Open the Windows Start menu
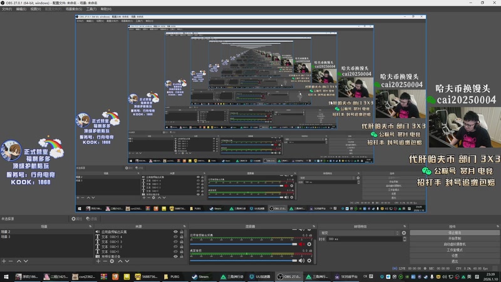The width and height of the screenshot is (501, 282). 6,277
